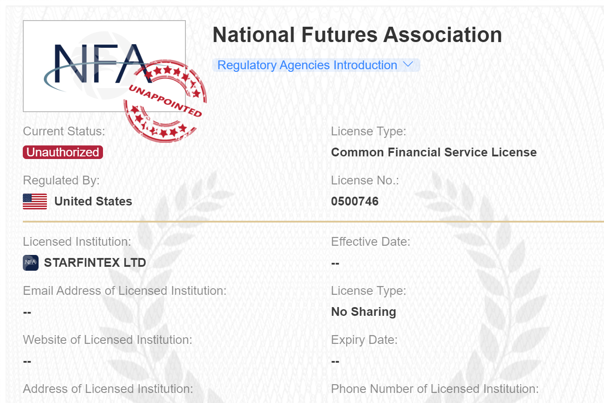Click the National Futures Association heading
604x403 pixels.
pos(357,35)
